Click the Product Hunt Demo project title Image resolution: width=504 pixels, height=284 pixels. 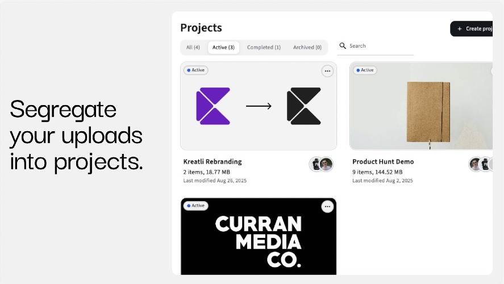click(383, 162)
